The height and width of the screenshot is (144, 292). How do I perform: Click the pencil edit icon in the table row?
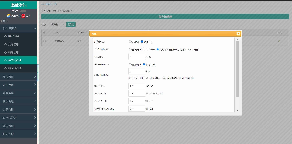[x=279, y=41]
